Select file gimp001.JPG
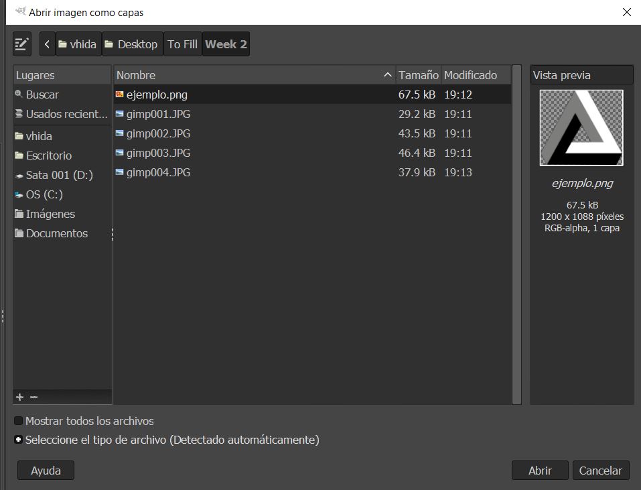641x490 pixels. (x=312, y=114)
